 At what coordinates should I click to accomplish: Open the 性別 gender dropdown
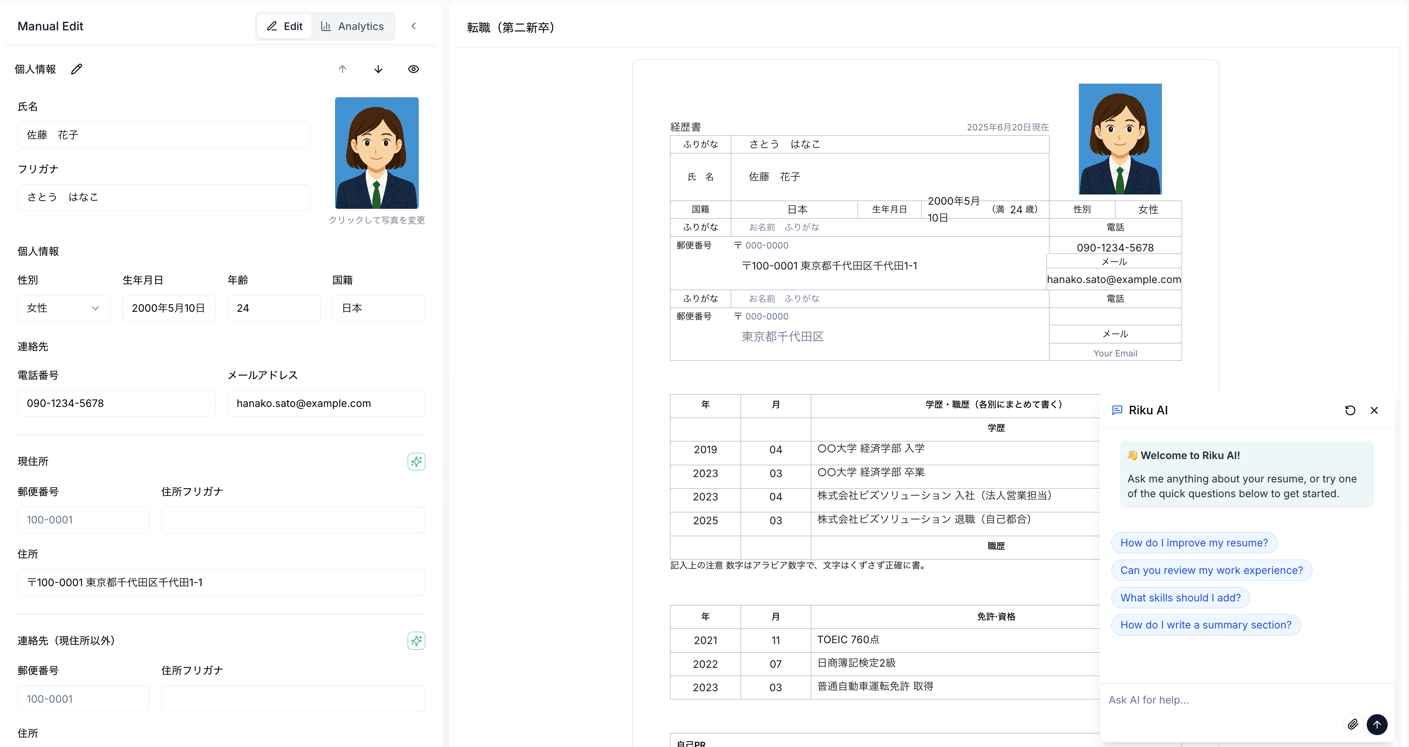point(64,308)
